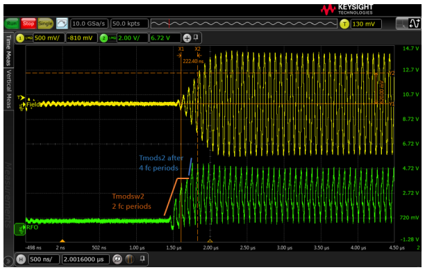Click the -498 ns time axis label
425x270 pixels.
pyautogui.click(x=33, y=248)
